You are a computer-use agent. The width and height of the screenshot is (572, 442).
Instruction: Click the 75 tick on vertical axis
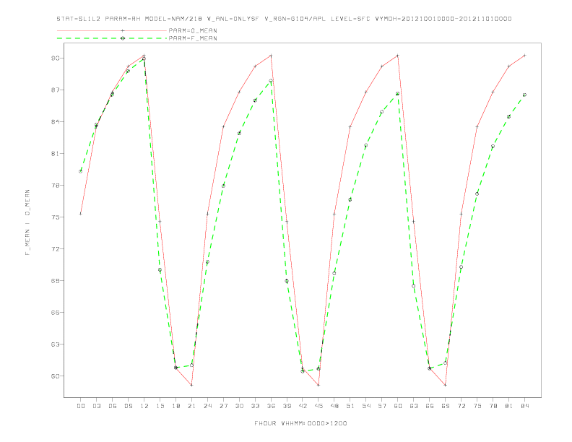click(x=55, y=217)
